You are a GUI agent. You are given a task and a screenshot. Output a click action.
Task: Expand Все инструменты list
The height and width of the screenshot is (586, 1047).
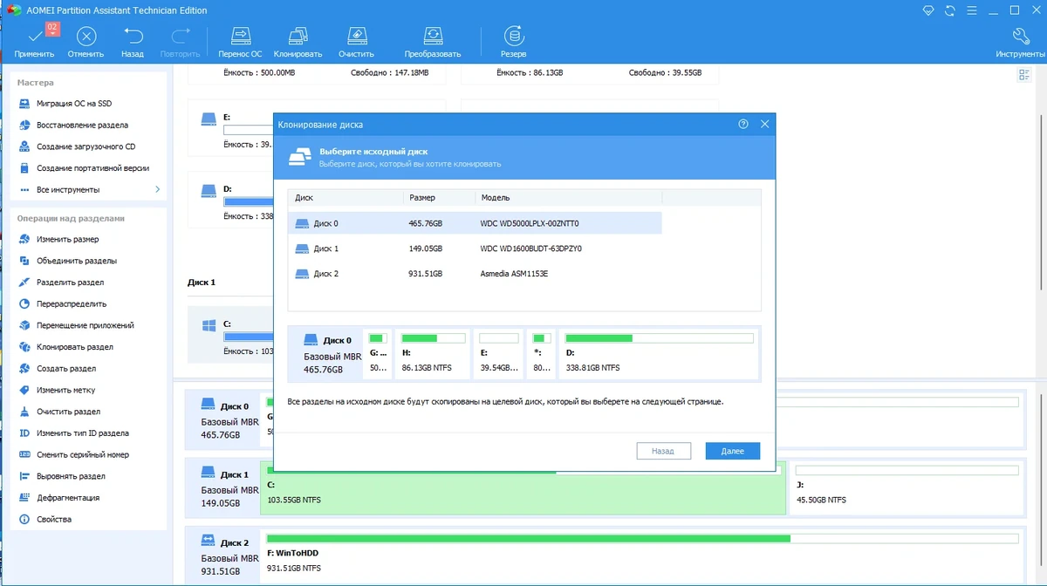(90, 189)
